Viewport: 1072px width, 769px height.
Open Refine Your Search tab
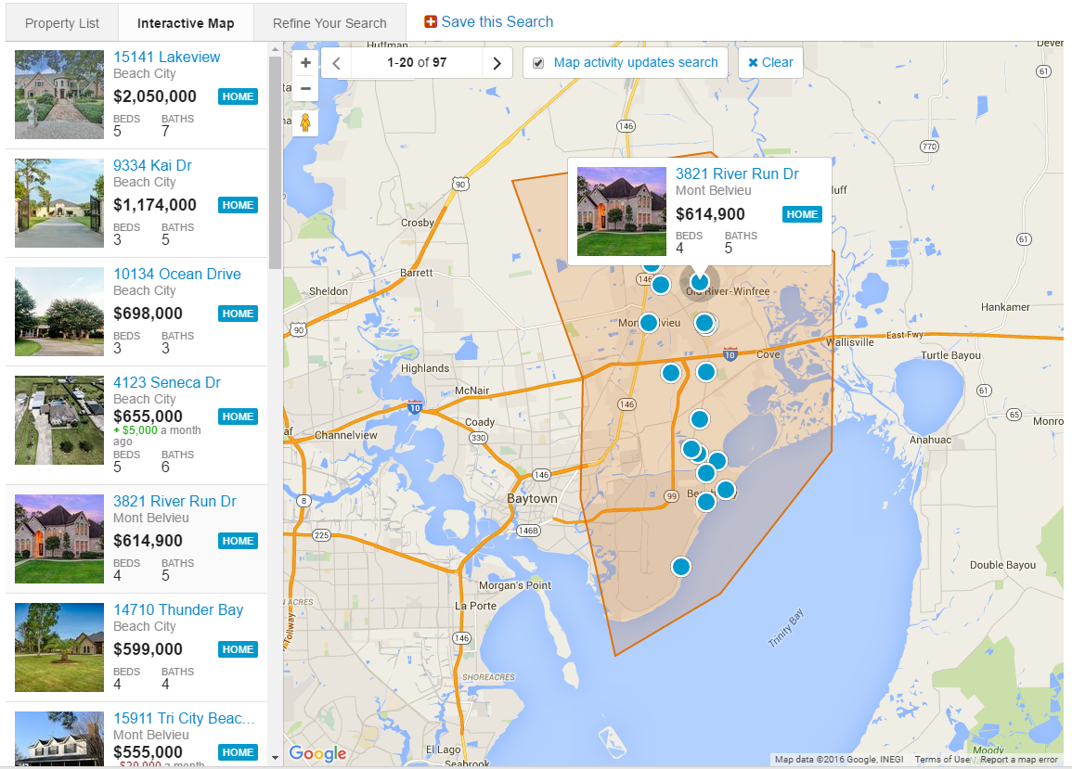329,23
